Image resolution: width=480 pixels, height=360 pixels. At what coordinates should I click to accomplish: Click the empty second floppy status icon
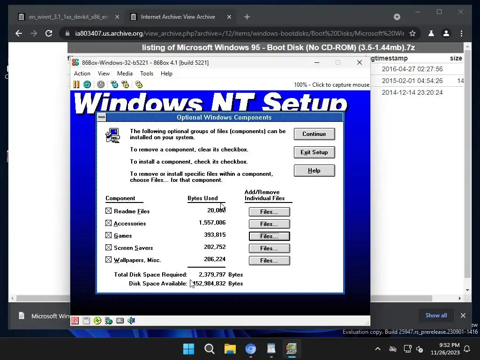point(86,321)
